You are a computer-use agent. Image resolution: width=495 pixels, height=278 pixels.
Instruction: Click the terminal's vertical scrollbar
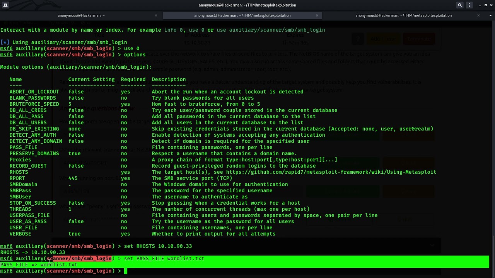[493, 257]
